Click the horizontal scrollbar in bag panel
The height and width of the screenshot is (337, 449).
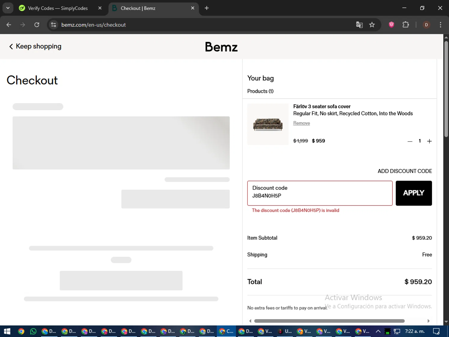(329, 321)
